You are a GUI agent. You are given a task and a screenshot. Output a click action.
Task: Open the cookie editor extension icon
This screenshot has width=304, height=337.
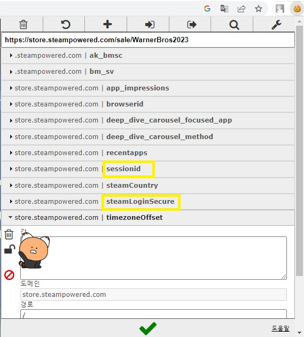click(x=297, y=9)
